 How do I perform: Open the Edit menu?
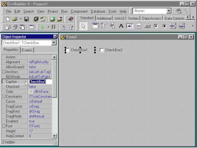pos(17,12)
